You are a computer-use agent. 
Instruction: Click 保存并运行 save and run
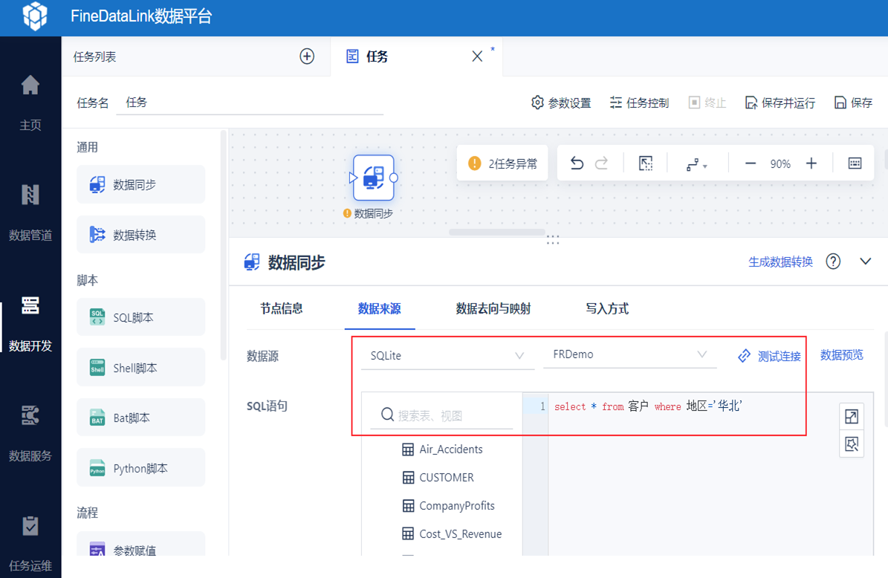(780, 103)
